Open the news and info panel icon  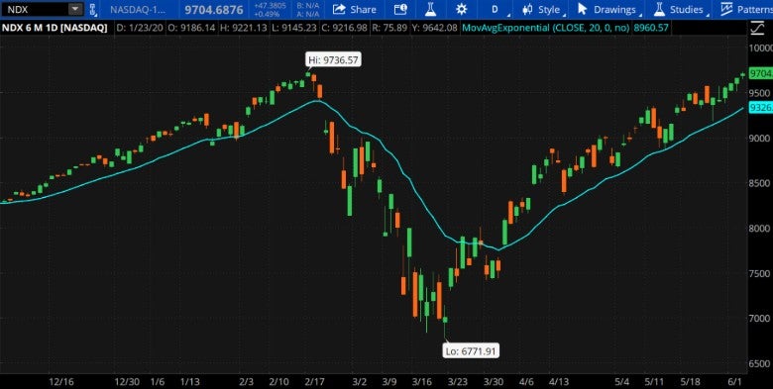click(401, 9)
